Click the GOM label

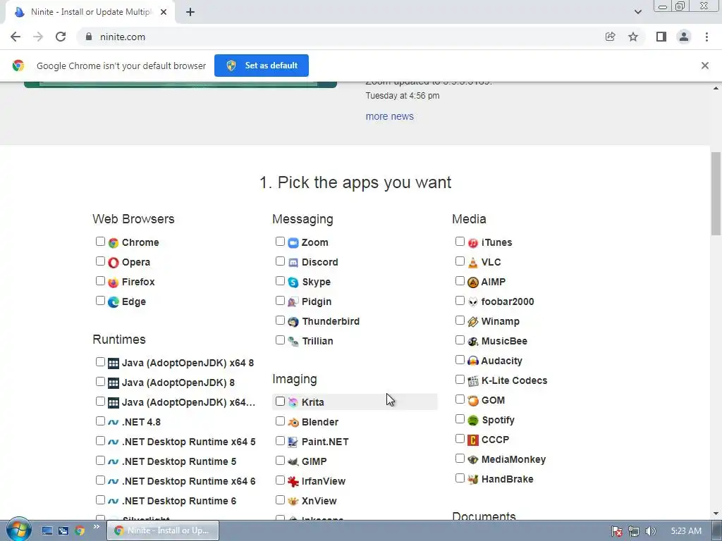pos(493,400)
